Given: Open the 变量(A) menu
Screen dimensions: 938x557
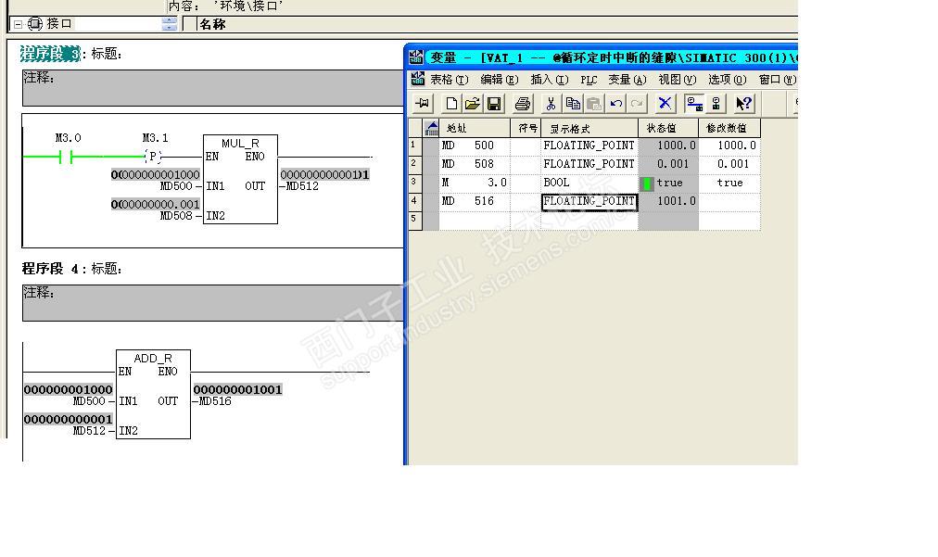Looking at the screenshot, I should coord(627,80).
